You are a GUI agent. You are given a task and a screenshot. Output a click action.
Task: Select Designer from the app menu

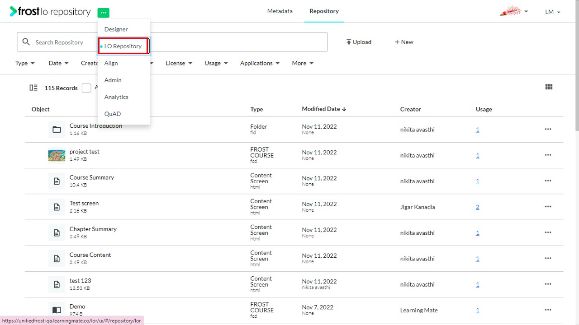pos(116,29)
